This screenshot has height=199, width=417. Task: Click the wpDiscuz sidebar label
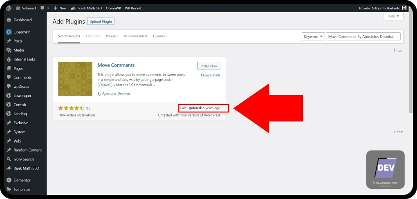coord(21,86)
